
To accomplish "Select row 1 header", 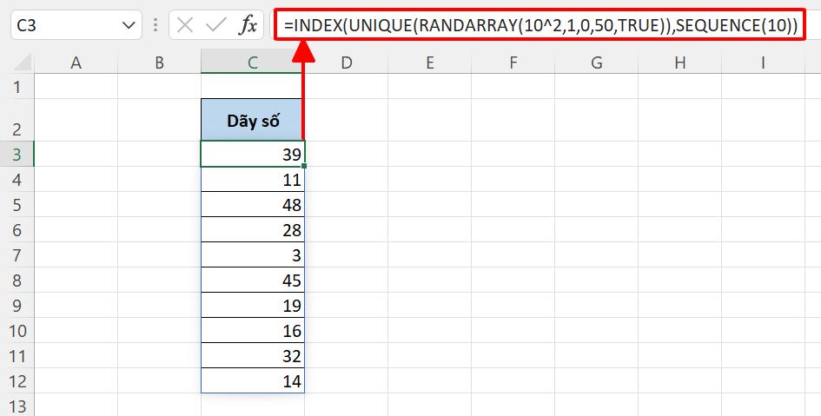I will click(x=17, y=86).
